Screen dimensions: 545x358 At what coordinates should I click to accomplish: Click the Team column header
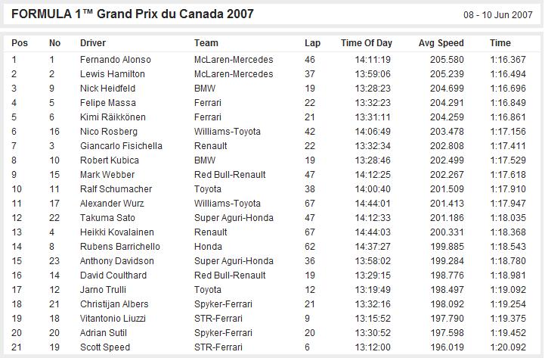[206, 43]
